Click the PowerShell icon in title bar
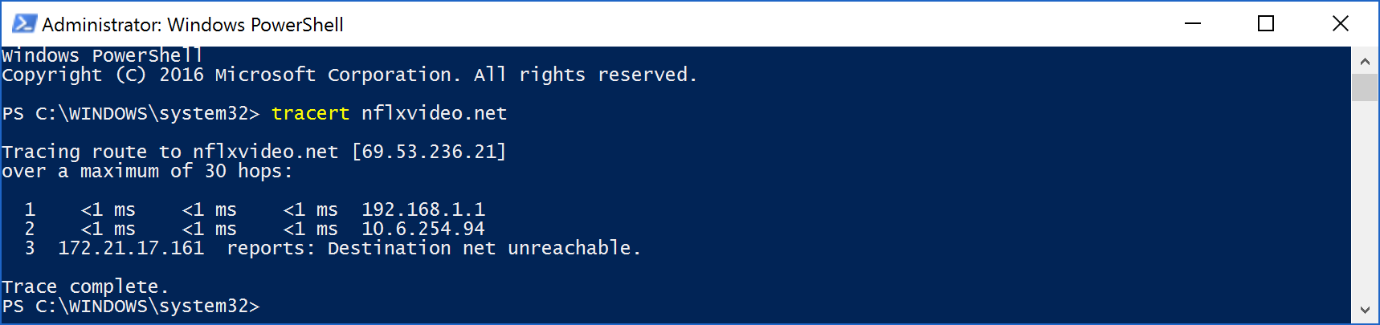The width and height of the screenshot is (1380, 325). tap(24, 24)
